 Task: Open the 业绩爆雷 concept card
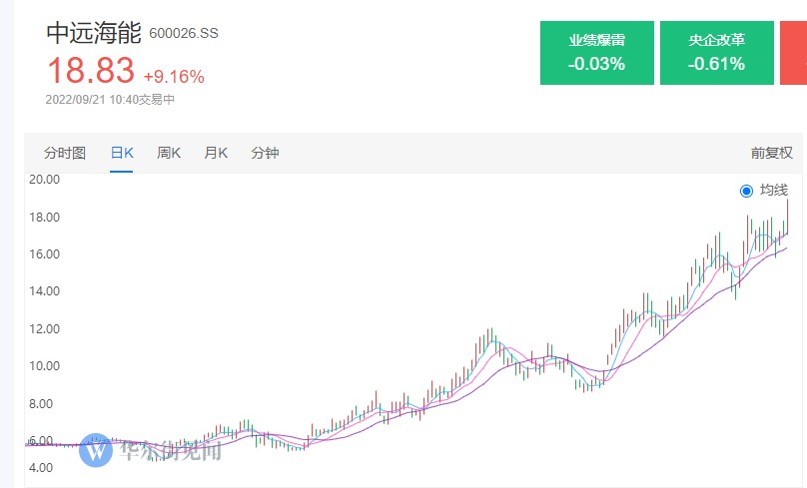597,53
